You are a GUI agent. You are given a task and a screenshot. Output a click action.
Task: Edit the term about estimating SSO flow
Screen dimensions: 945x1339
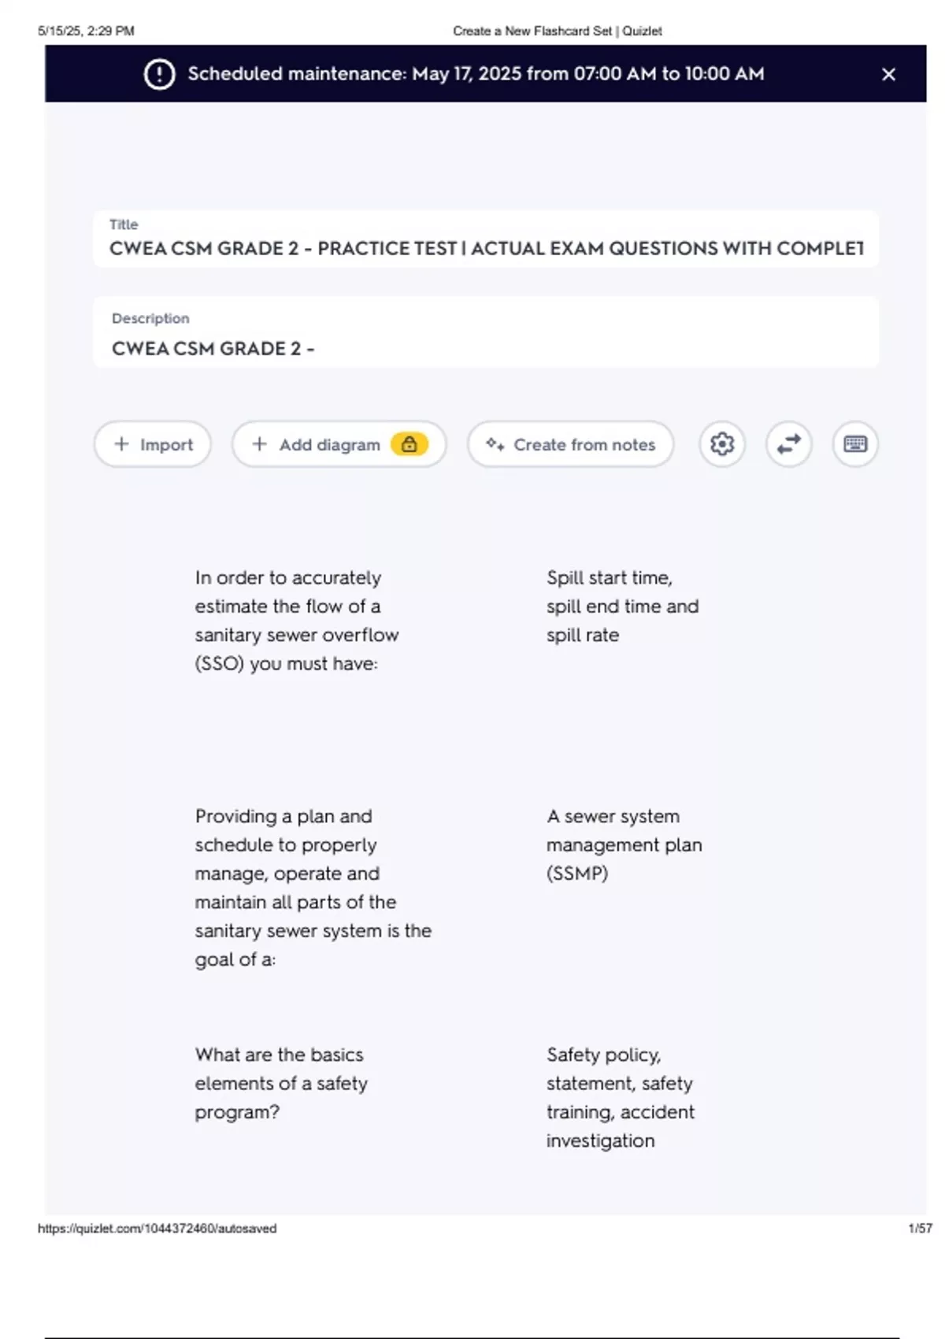tap(296, 621)
